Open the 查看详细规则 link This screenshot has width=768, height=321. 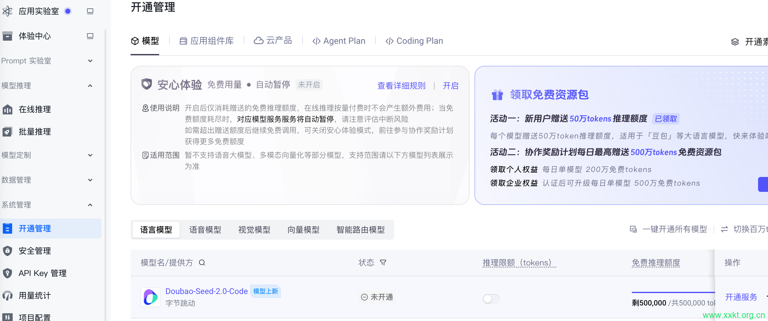pyautogui.click(x=401, y=86)
